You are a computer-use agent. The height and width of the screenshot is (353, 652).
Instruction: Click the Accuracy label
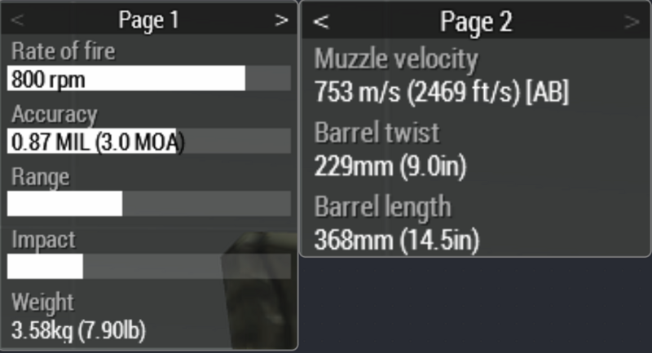(x=54, y=115)
